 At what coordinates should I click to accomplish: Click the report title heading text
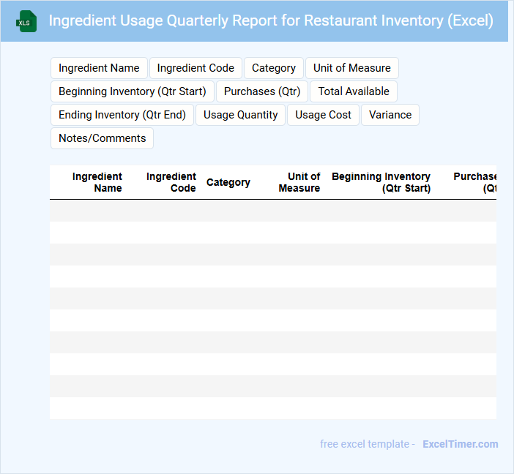(x=271, y=20)
